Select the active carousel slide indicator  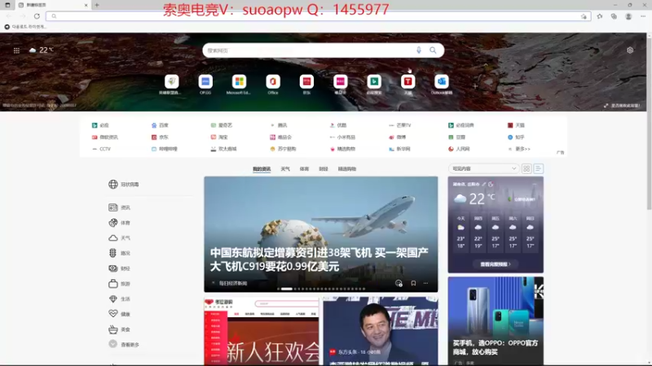click(x=287, y=289)
